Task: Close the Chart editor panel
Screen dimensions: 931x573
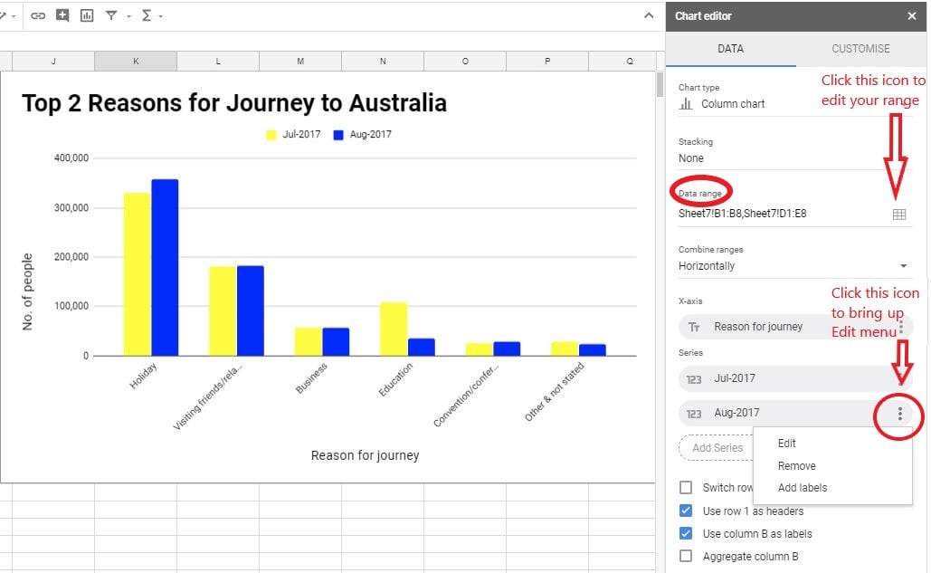Action: (912, 16)
